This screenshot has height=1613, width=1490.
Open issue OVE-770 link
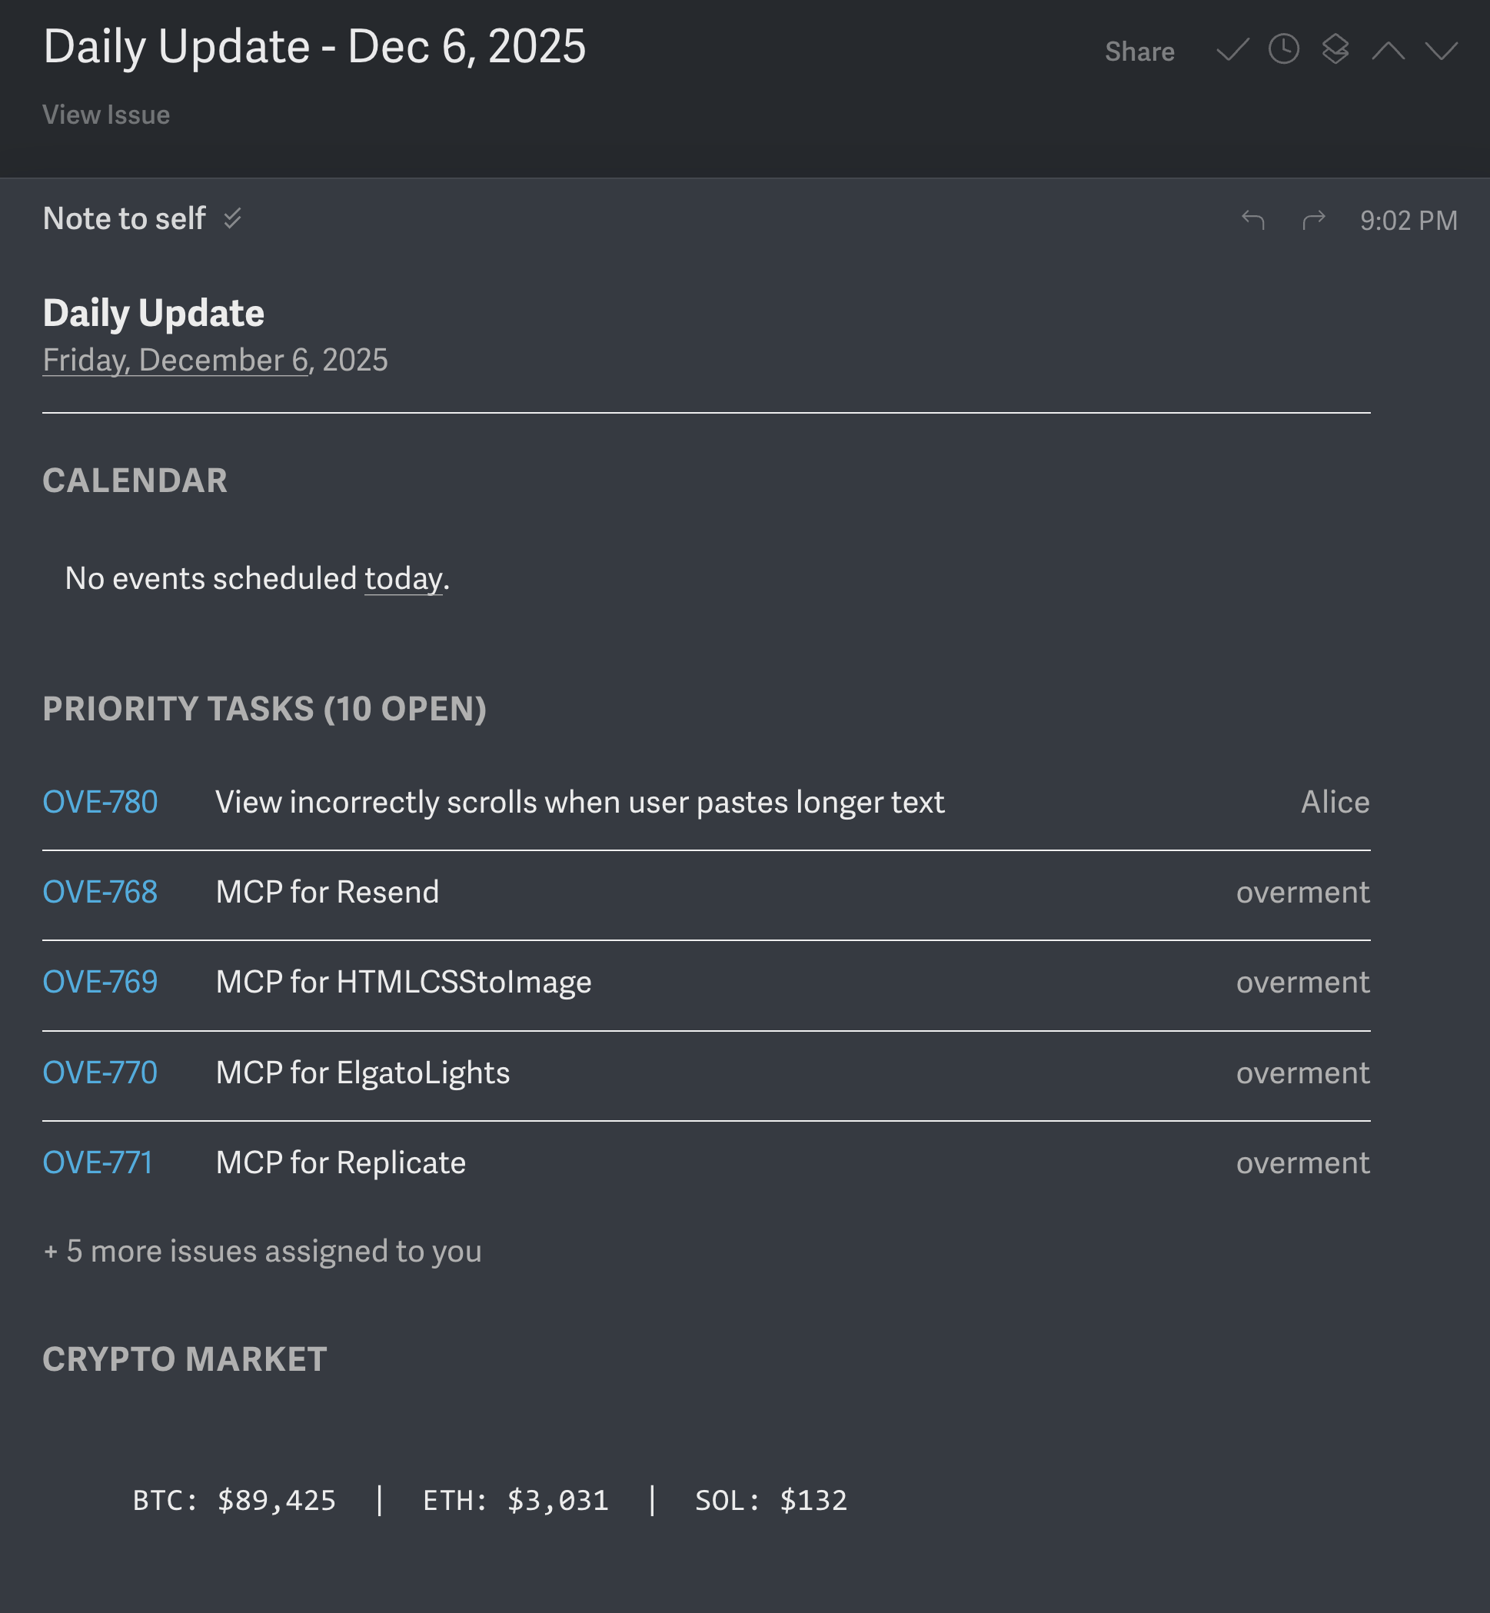(100, 1072)
